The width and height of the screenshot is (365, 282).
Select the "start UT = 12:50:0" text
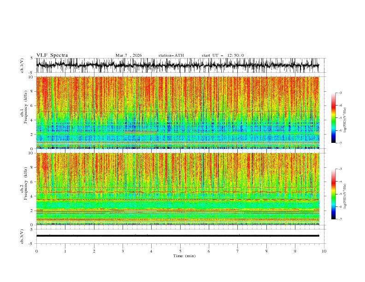point(223,55)
